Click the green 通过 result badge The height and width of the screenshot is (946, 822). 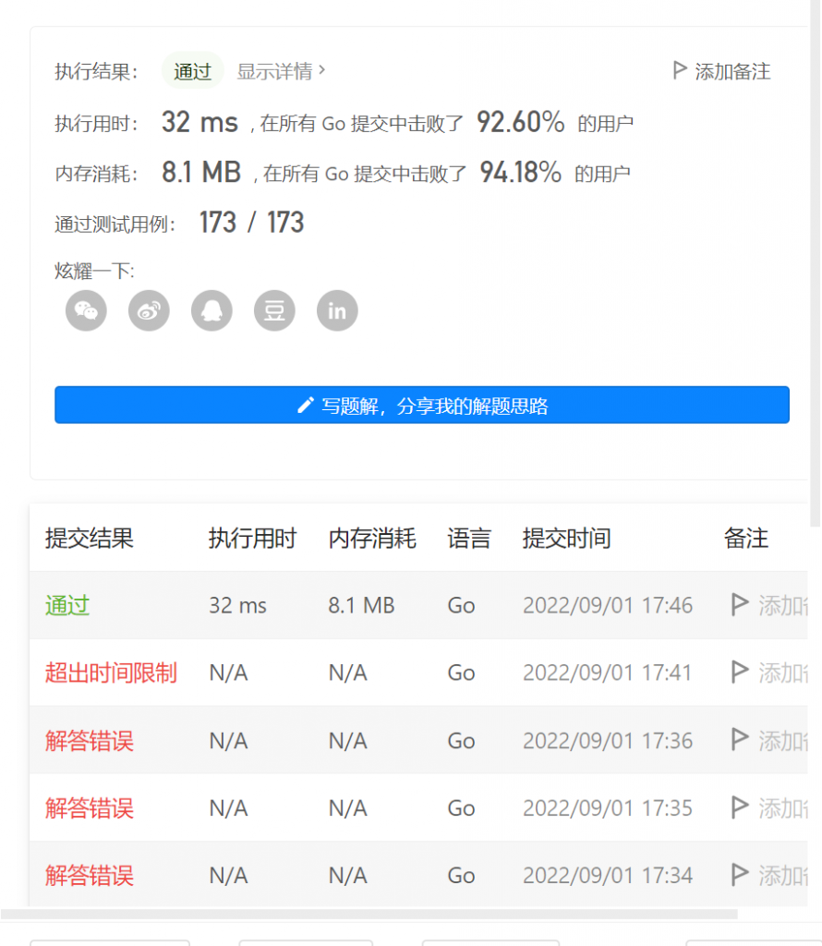point(192,70)
